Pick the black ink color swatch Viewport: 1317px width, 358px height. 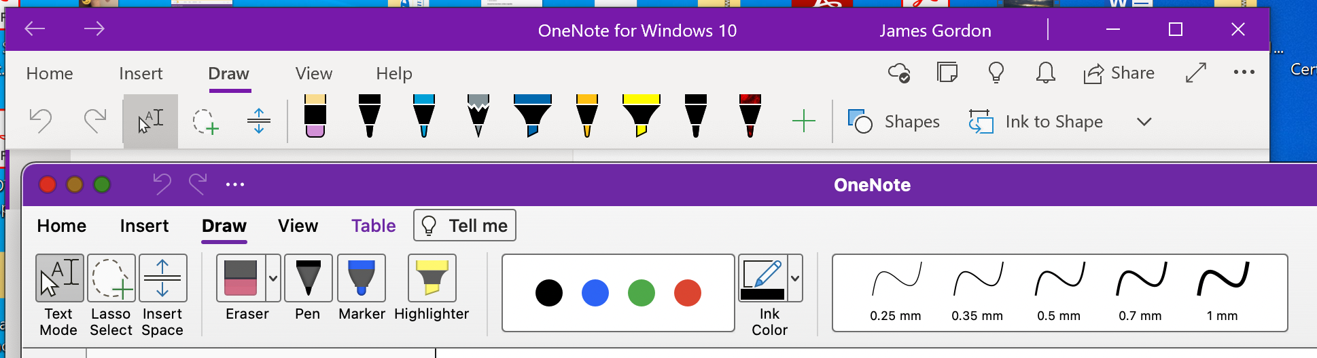coord(549,293)
